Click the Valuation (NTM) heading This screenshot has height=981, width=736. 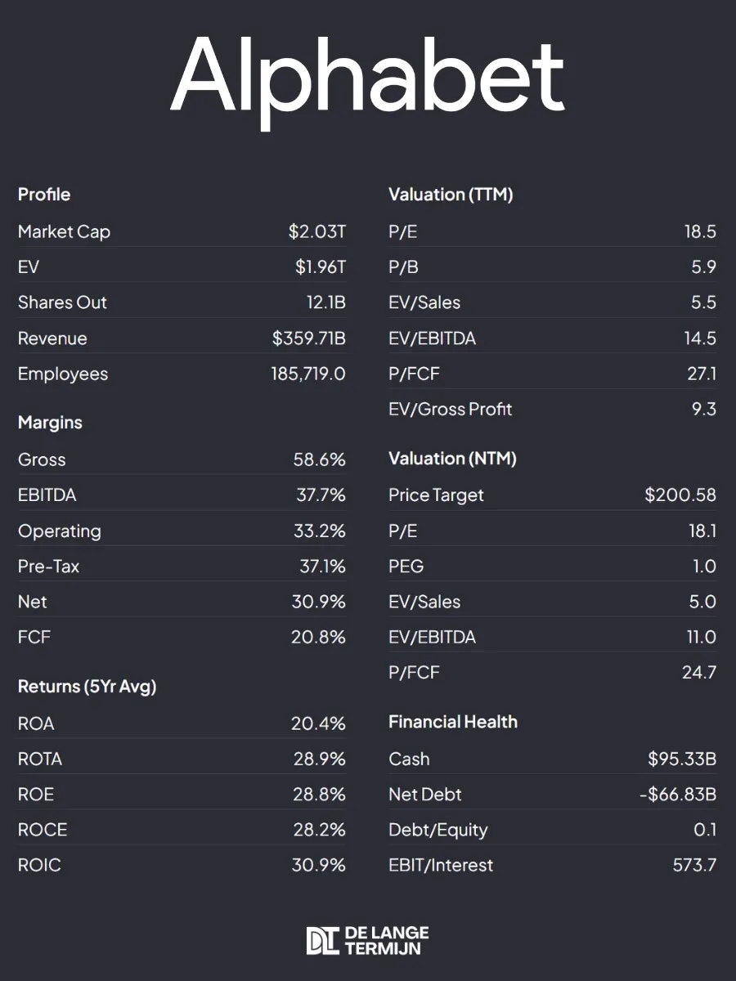[x=452, y=459]
